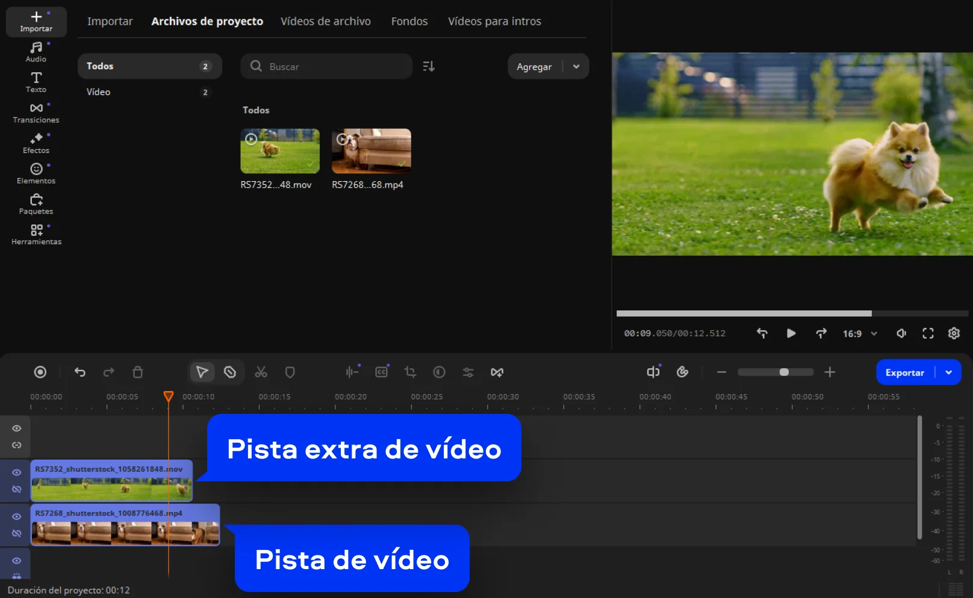This screenshot has height=598, width=973.
Task: Click the crop tool in timeline toolbar
Action: (410, 372)
